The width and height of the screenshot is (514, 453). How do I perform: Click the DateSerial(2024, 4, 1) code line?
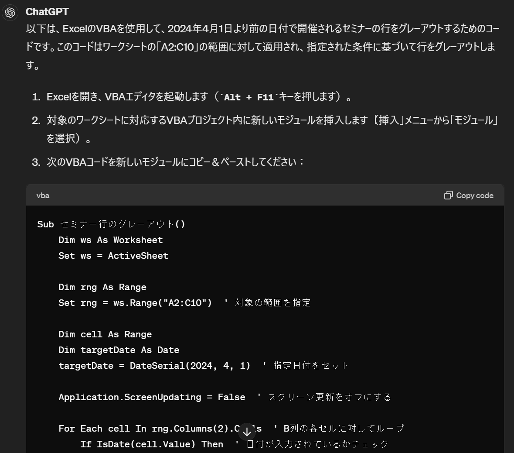pyautogui.click(x=154, y=366)
